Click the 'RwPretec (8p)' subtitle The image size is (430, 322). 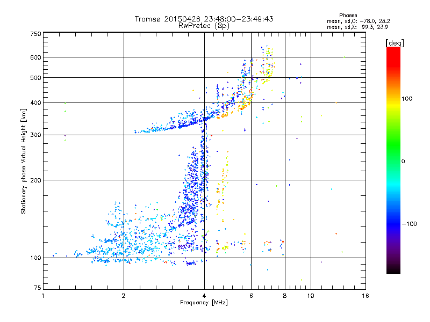point(204,26)
